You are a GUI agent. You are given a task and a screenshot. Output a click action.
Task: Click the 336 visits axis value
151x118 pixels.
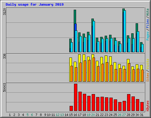coord(4,56)
